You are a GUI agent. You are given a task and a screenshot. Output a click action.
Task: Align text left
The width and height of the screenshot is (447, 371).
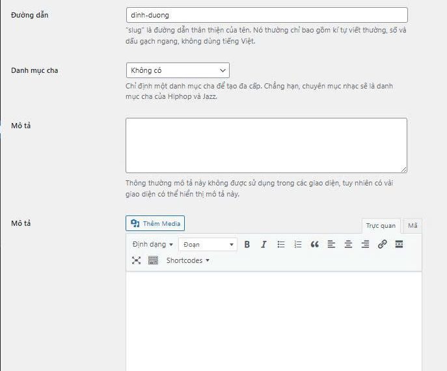click(x=331, y=245)
